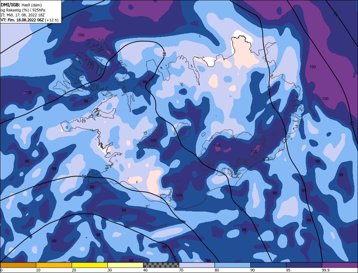Click the medium blue 90–95 legend swatch

[268, 265]
